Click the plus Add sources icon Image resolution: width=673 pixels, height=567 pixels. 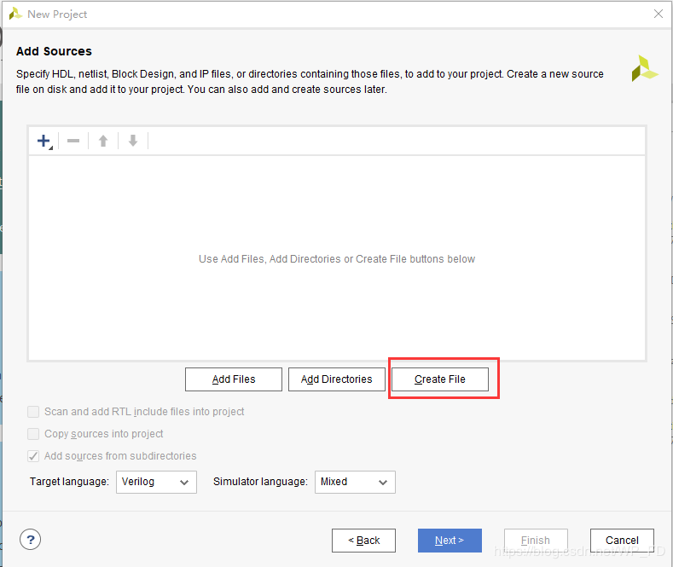tap(44, 141)
